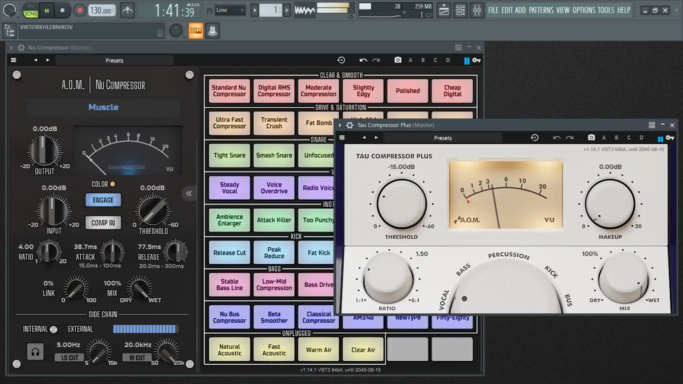
Task: Enable the HI CUT filter button
Action: [x=137, y=357]
